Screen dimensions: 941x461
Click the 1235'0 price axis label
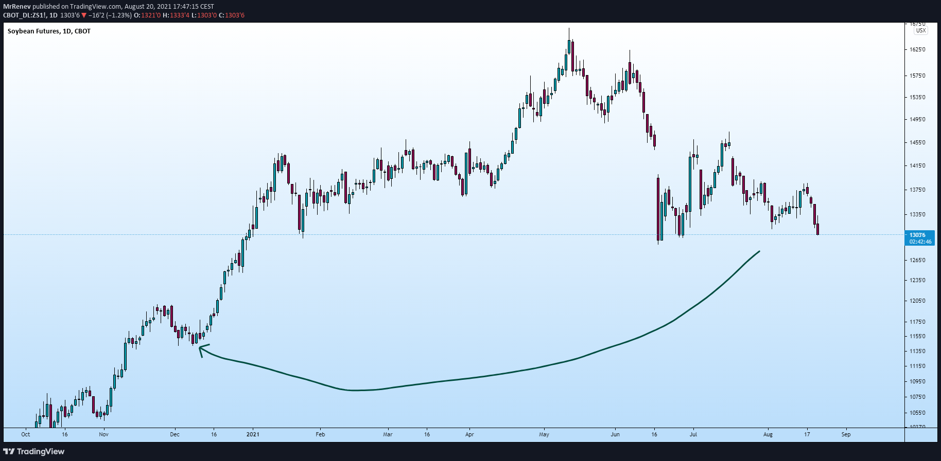coord(917,281)
